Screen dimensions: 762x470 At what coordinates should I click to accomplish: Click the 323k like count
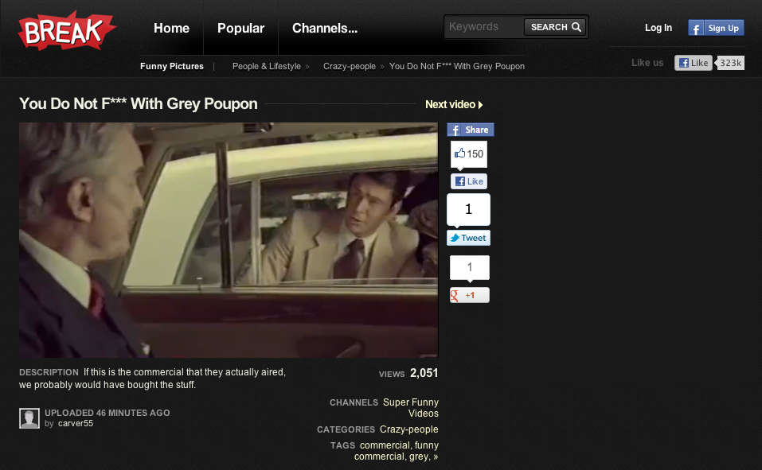point(730,63)
